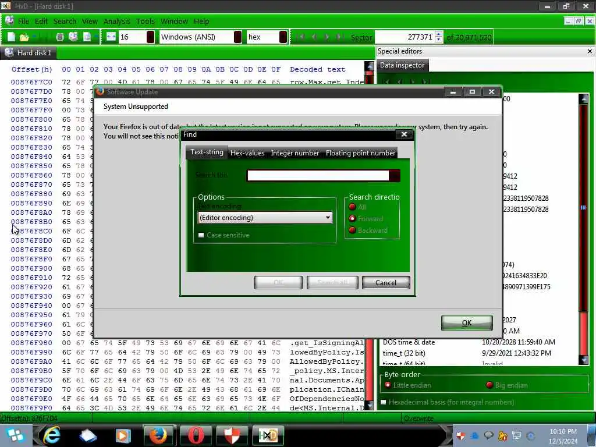The image size is (596, 447).
Task: Click the Open RAM chip icon
Action: click(60, 37)
